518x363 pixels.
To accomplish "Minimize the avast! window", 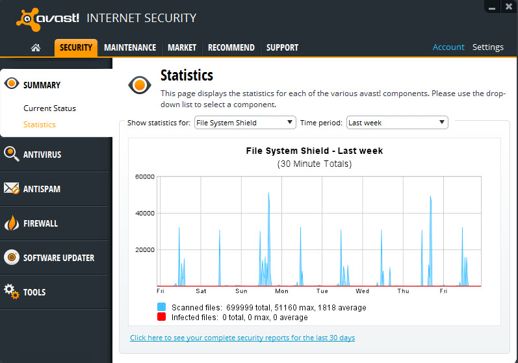I will 492,7.
